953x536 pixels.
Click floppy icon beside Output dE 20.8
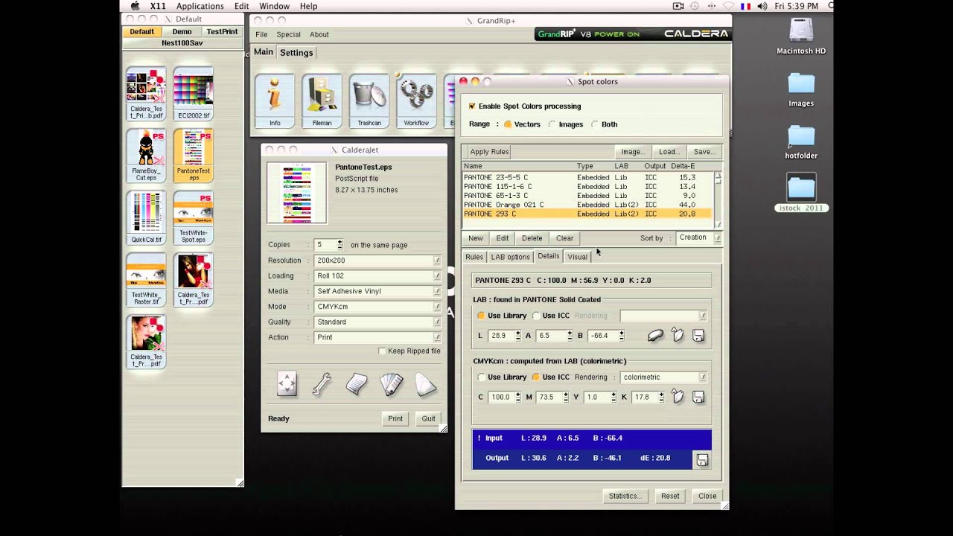pos(702,460)
